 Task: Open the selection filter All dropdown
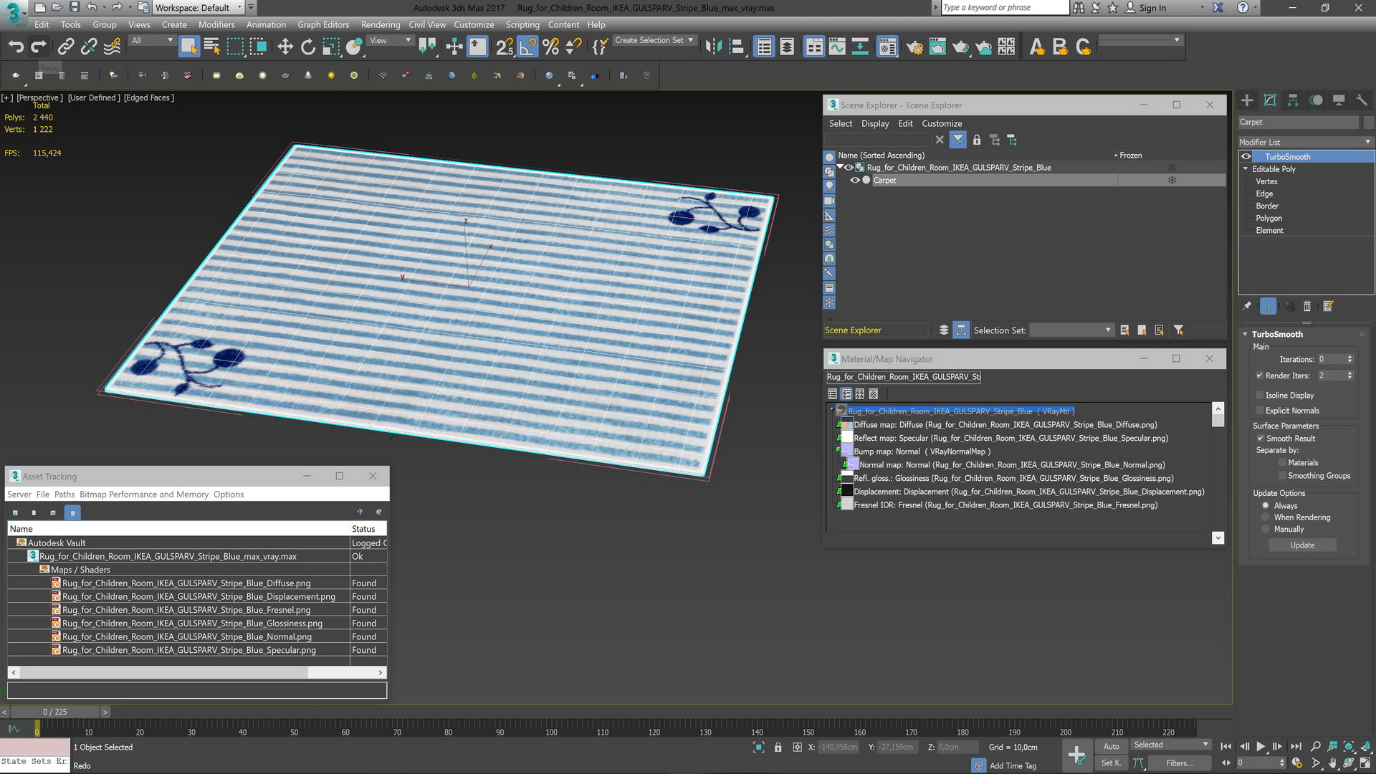(x=152, y=41)
